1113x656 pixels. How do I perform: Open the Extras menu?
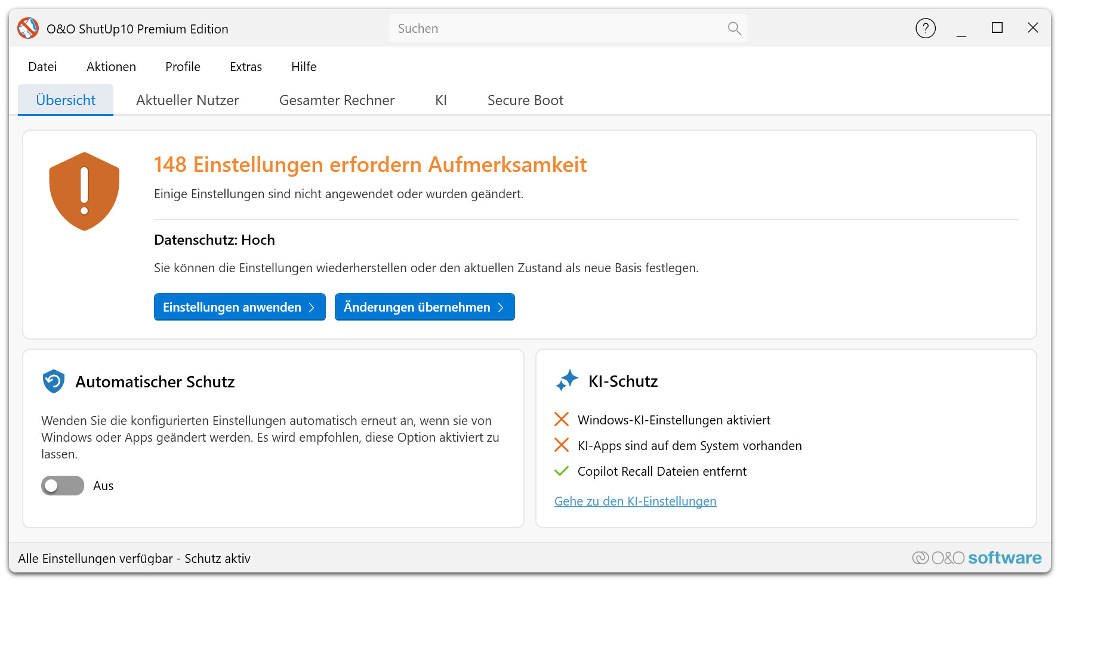(246, 67)
